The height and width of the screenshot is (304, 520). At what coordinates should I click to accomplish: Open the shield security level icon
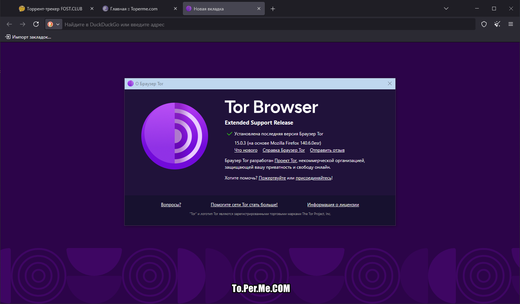(484, 24)
